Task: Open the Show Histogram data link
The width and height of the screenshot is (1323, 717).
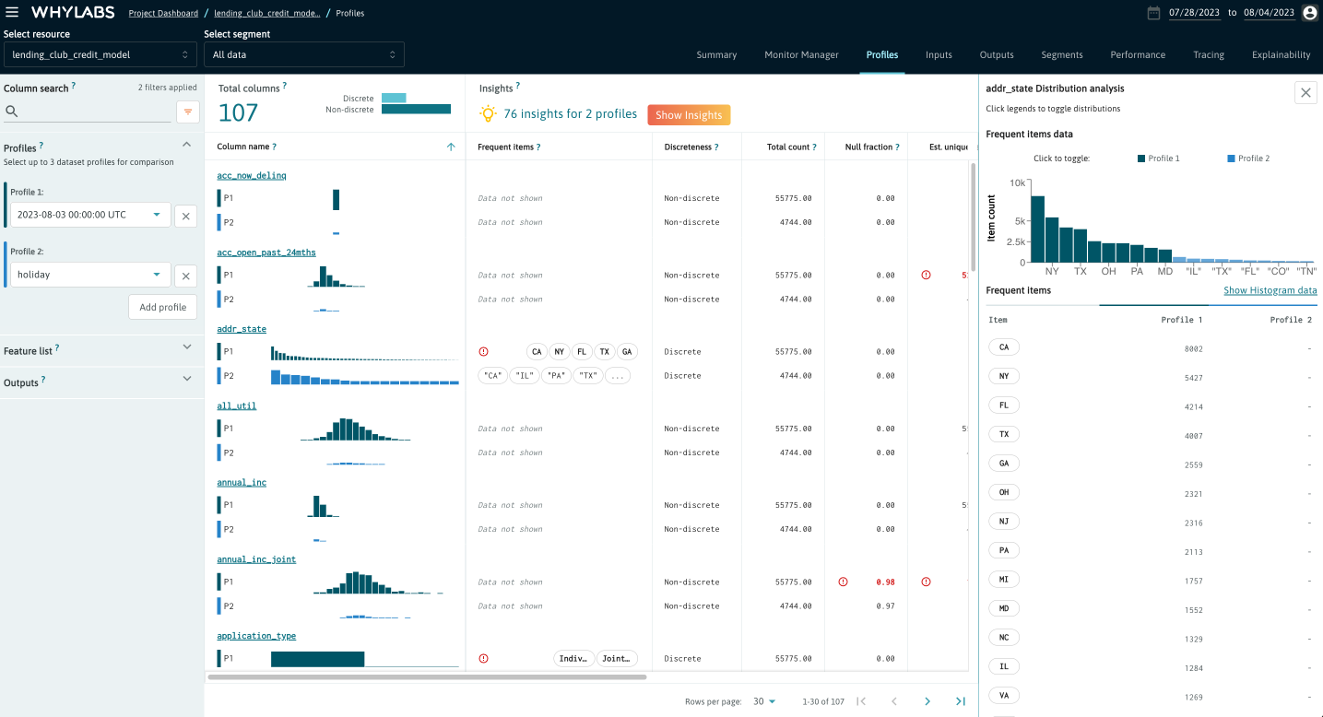Action: coord(1270,290)
